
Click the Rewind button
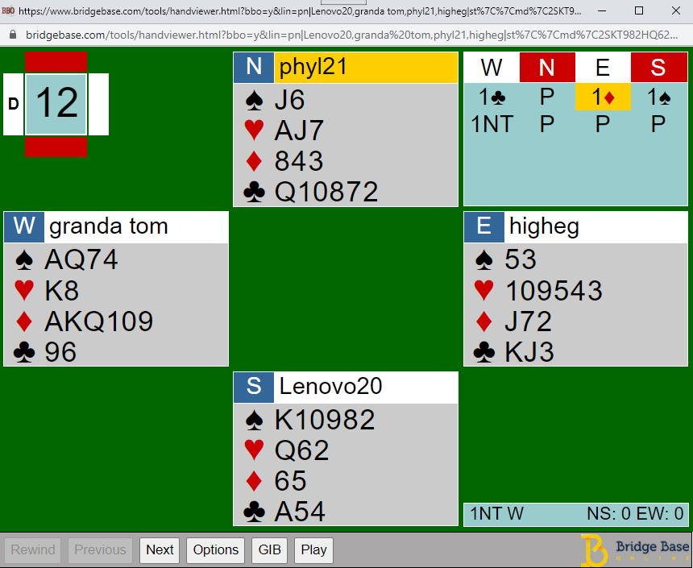[x=33, y=550]
